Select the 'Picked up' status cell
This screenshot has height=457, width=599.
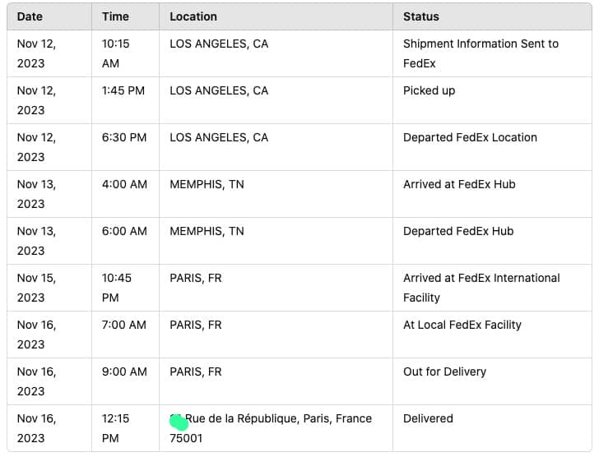(x=429, y=90)
